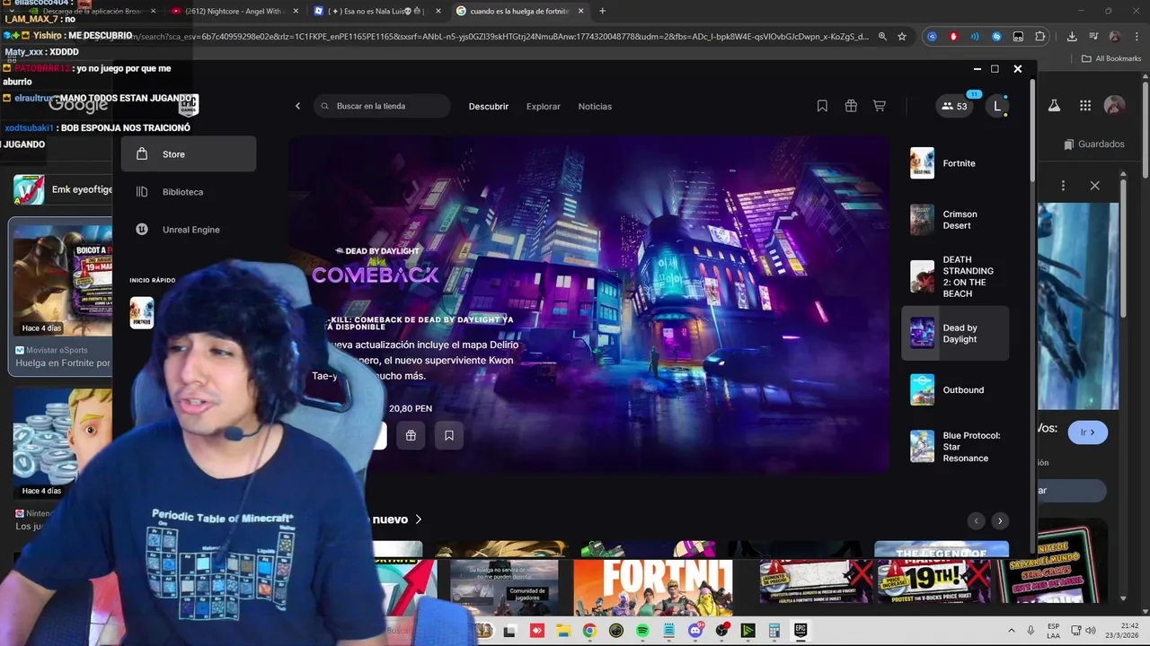Open the Store section in Epic sidebar
This screenshot has width=1150, height=646.
click(x=189, y=154)
